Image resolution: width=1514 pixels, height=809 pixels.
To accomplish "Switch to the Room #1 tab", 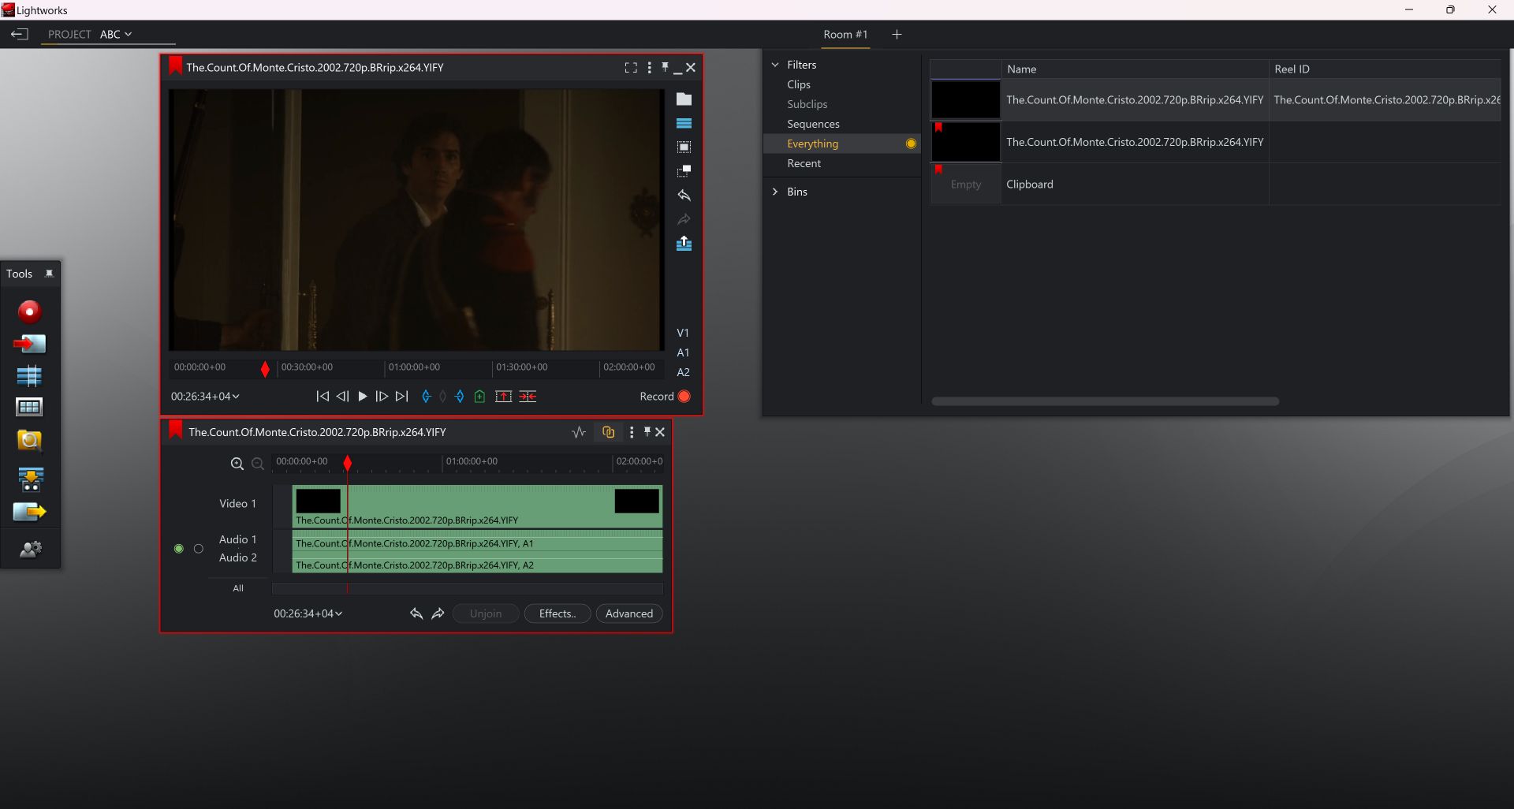I will coord(845,35).
